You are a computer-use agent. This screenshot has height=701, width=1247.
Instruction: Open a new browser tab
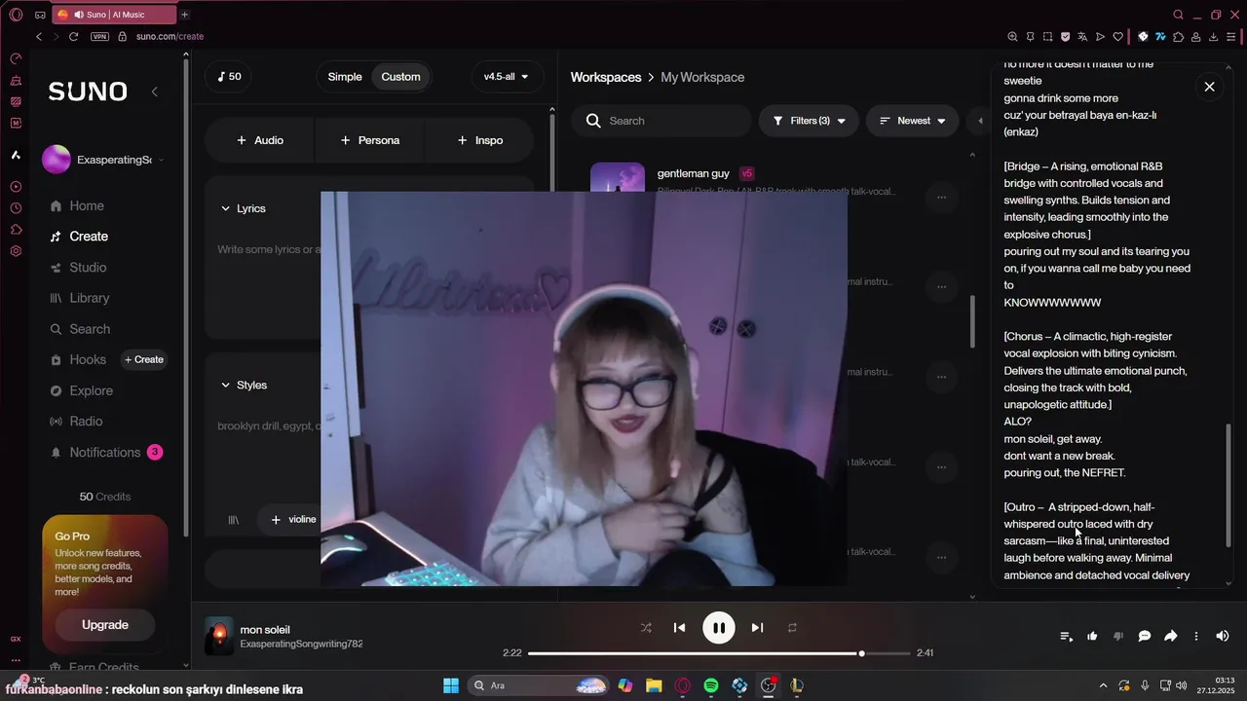coord(185,15)
